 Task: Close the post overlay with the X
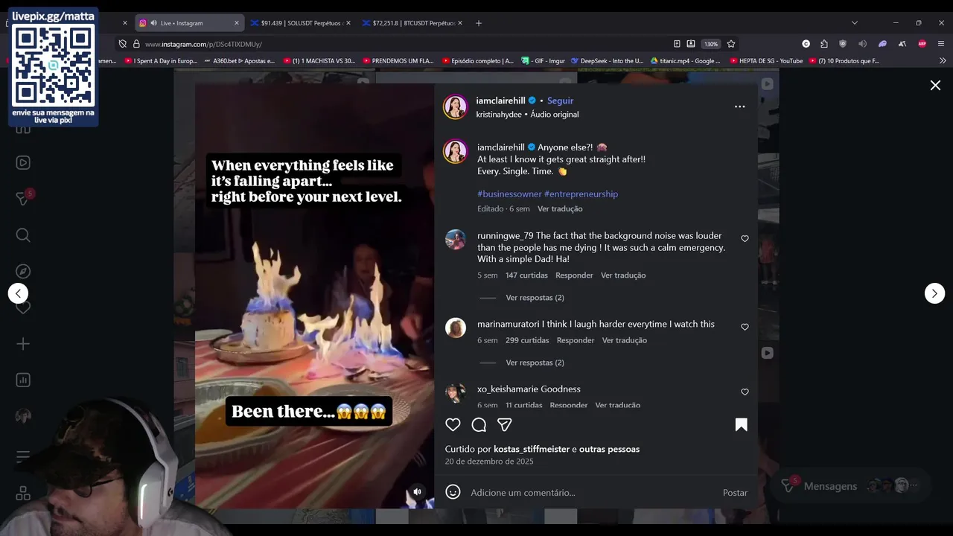pyautogui.click(x=935, y=86)
